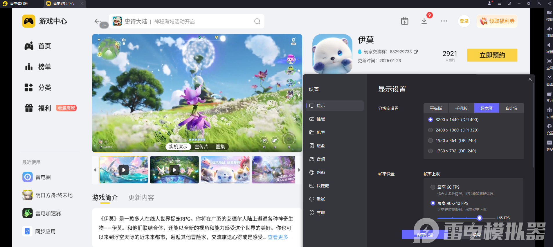The height and width of the screenshot is (247, 553).
Task: Click the back arrow beside search box
Action: tap(98, 21)
